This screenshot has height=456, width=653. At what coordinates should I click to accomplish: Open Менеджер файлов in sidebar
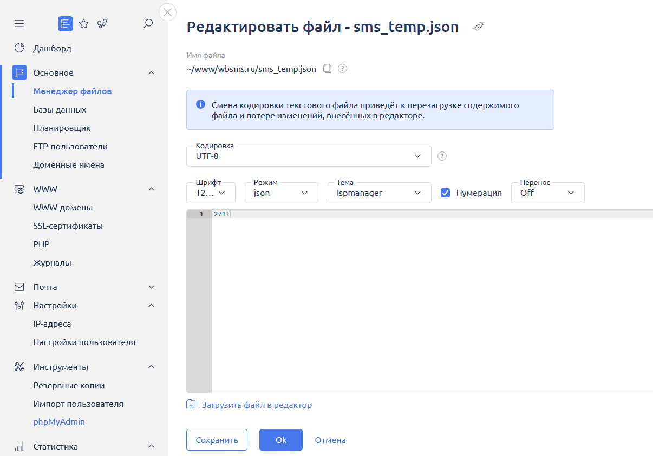pos(73,91)
